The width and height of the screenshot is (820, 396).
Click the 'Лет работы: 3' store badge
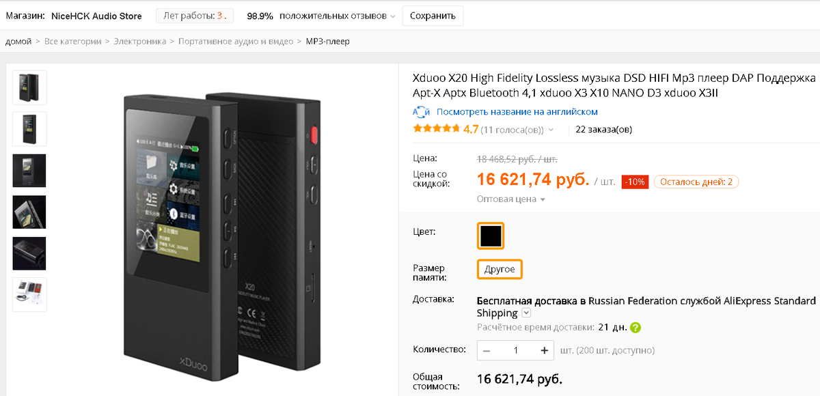point(194,15)
